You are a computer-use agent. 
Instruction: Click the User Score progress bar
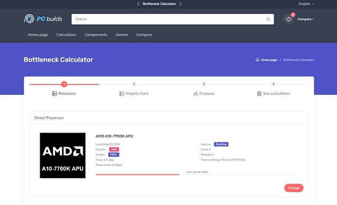[x=197, y=175]
